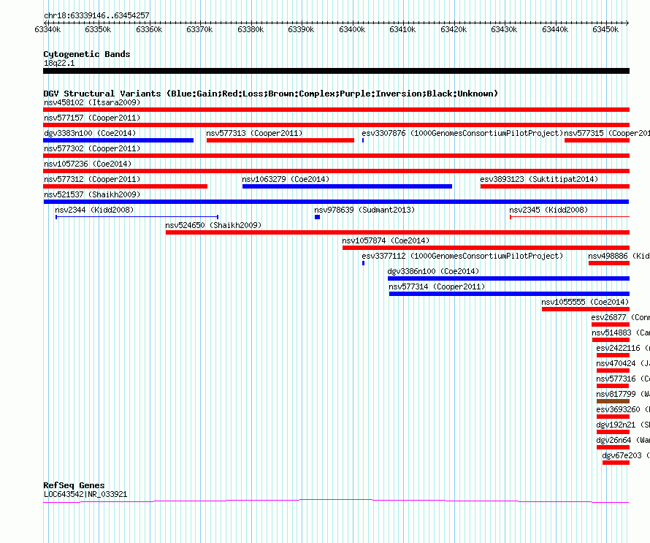Click the 63340k ruler tick label
Viewport: 650px width, 543px height.
[47, 29]
